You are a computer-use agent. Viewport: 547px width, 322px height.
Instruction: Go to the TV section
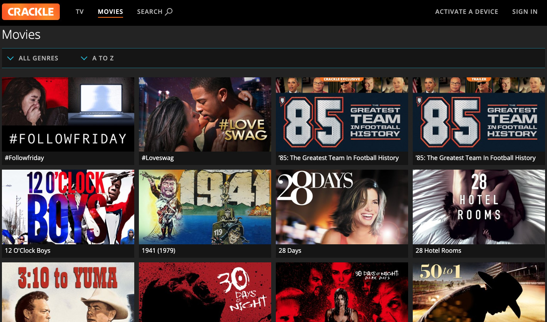80,12
